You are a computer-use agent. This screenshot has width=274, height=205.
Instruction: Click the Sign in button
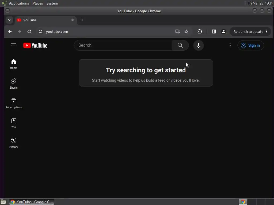pos(250,45)
